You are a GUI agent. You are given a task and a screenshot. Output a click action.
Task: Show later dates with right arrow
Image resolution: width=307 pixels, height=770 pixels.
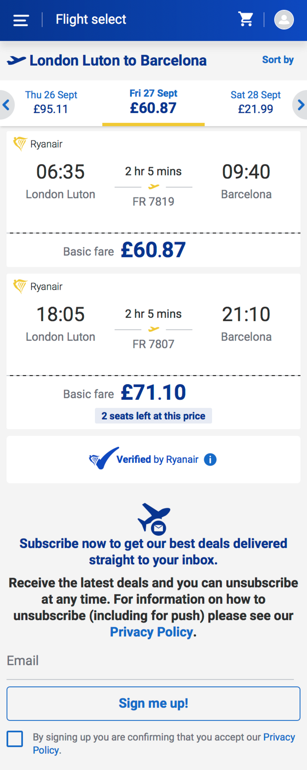[301, 105]
